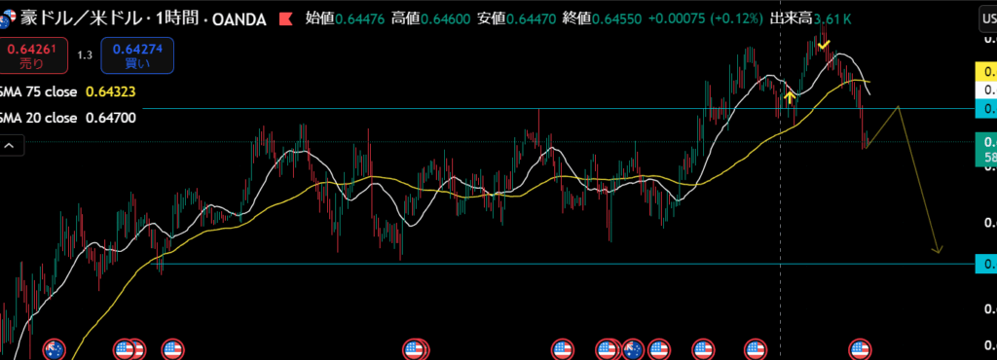Image resolution: width=997 pixels, height=360 pixels.
Task: Open the rightmost US flag economic event
Action: pos(861,349)
